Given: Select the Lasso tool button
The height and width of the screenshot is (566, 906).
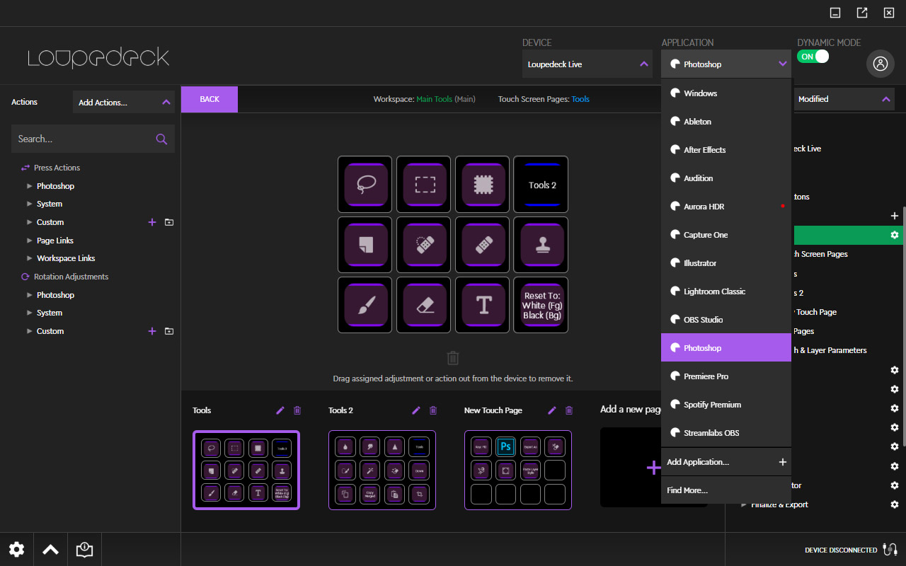Looking at the screenshot, I should coord(365,185).
